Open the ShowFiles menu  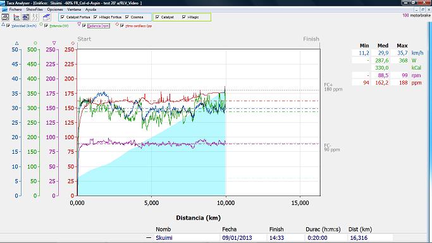(x=34, y=9)
